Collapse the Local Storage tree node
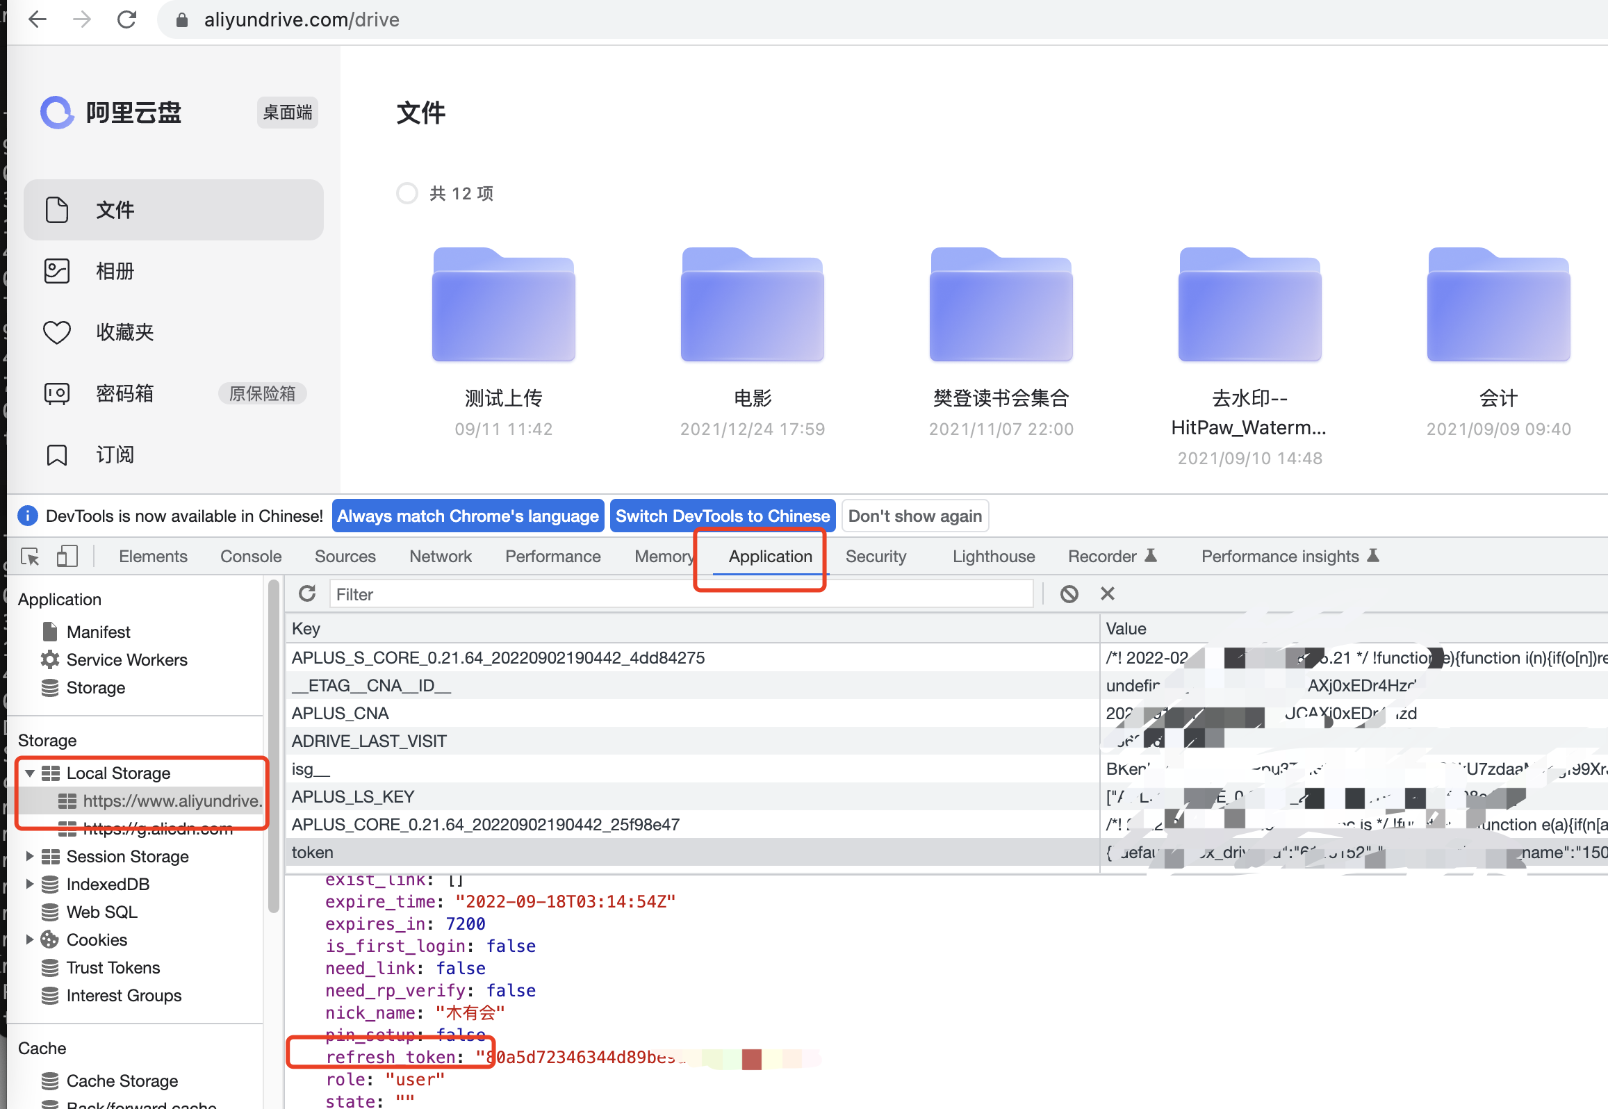The width and height of the screenshot is (1608, 1109). [x=30, y=773]
